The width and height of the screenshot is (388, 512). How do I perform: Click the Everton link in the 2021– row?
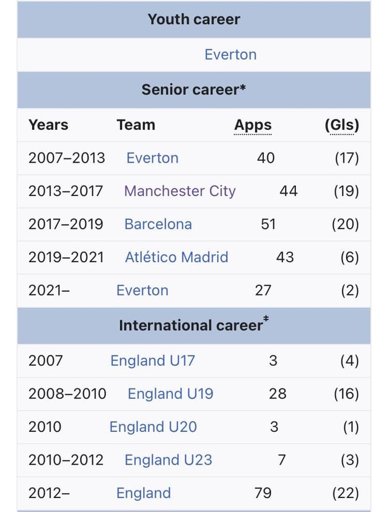142,291
